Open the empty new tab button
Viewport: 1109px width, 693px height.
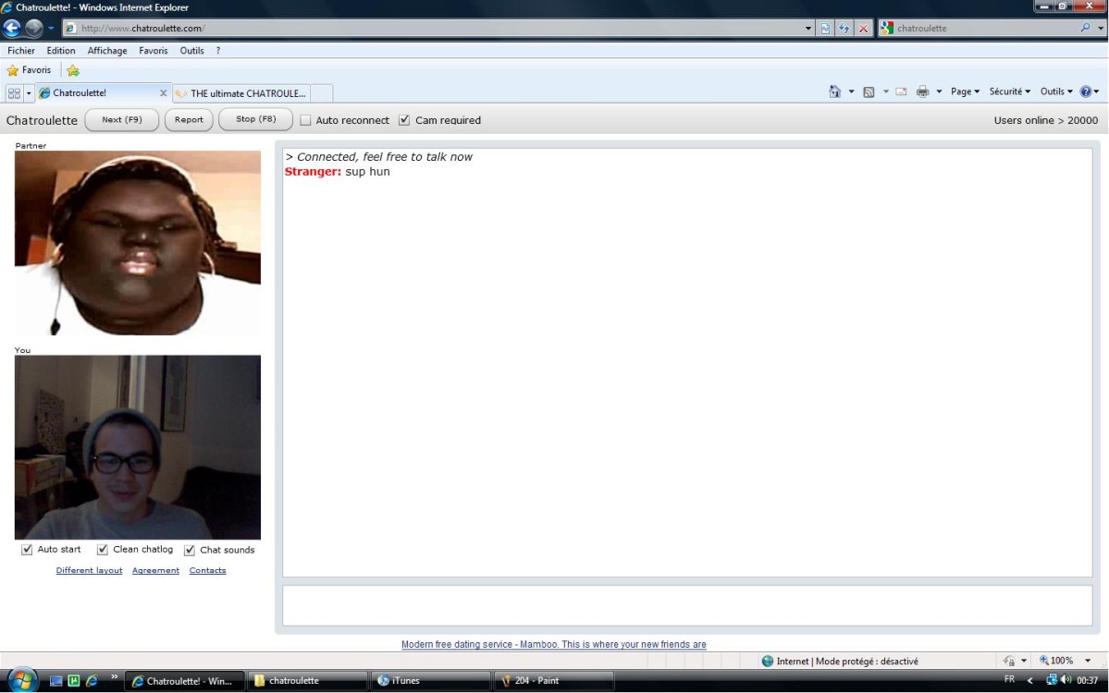point(322,94)
